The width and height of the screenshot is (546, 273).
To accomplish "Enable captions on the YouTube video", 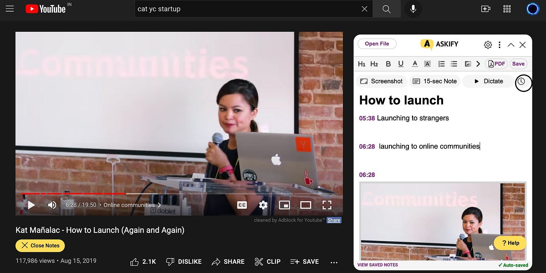I will tap(242, 205).
